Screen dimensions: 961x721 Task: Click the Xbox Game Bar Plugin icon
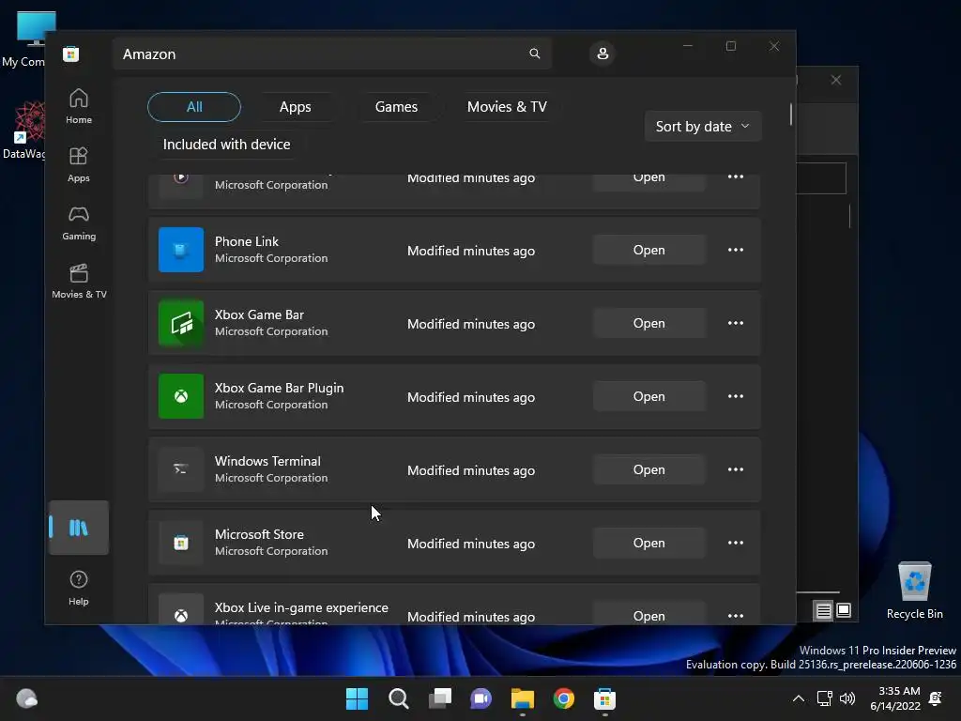181,396
